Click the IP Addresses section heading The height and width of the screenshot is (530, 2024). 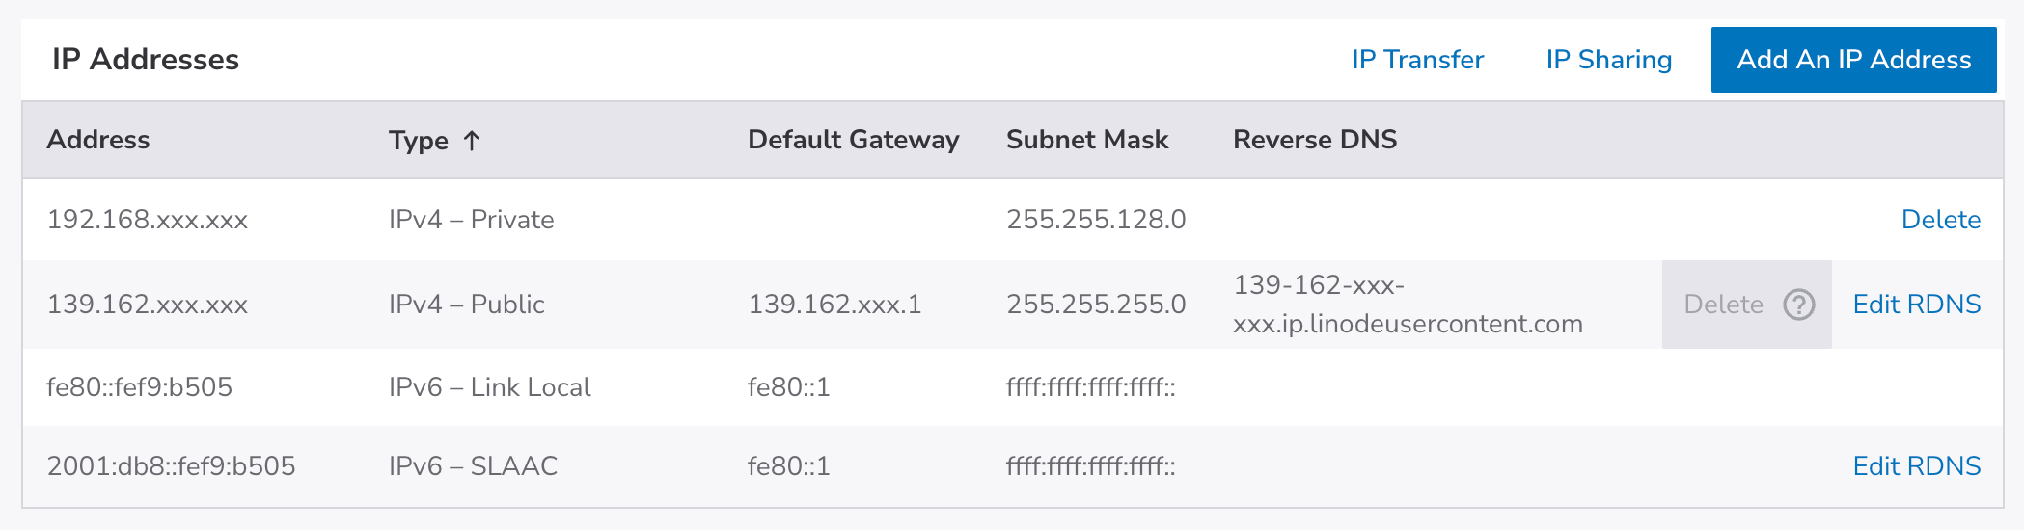coord(146,60)
